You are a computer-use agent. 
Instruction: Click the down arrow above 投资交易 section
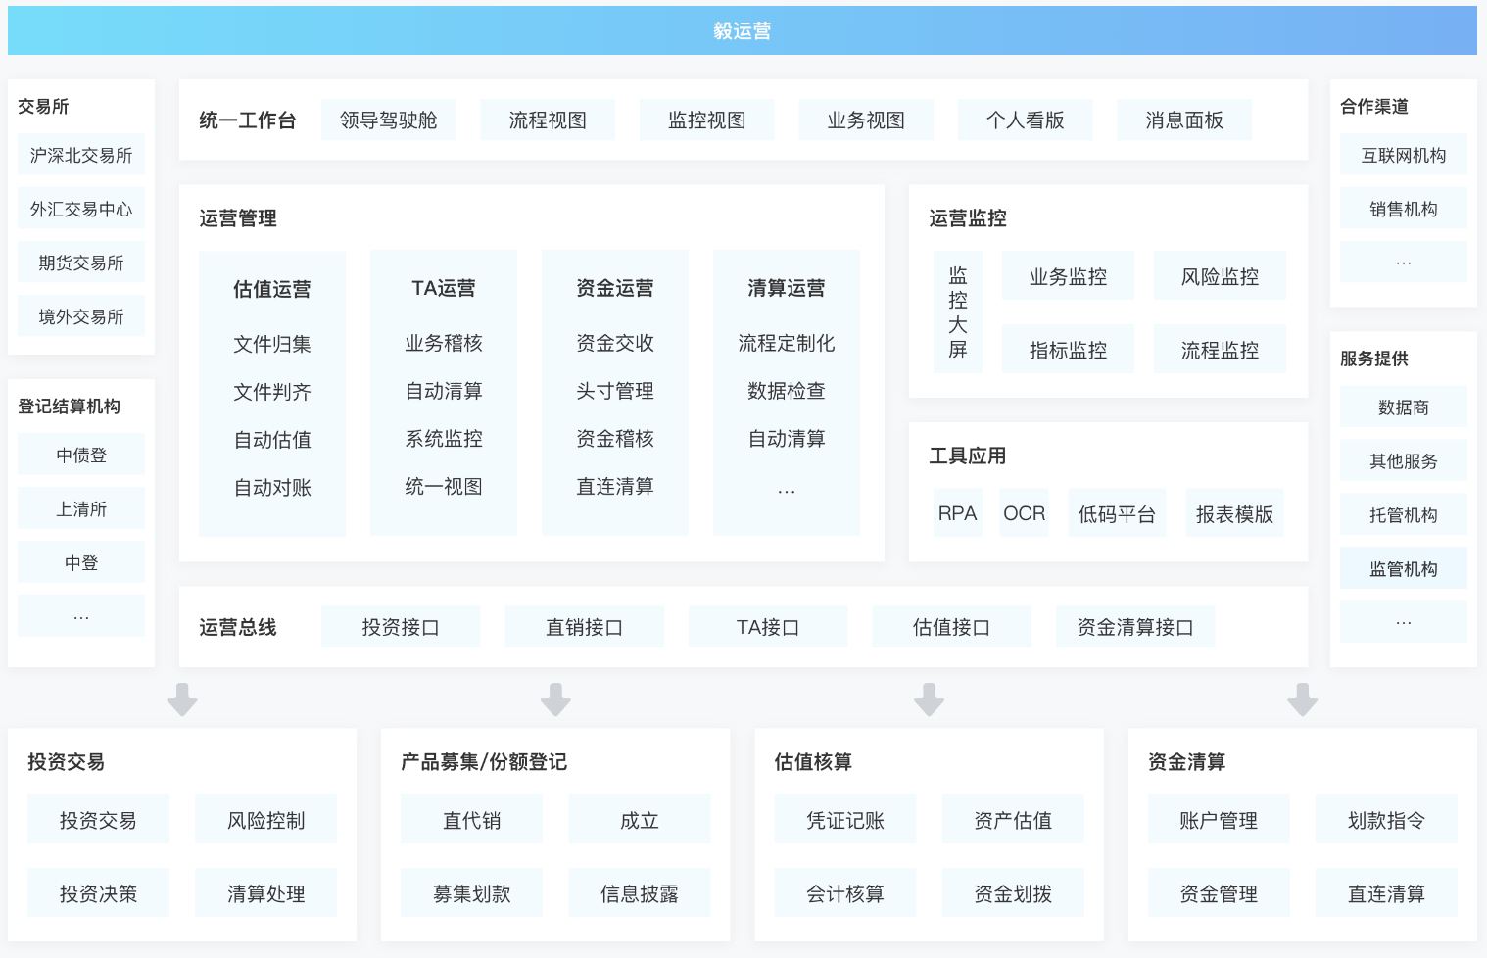pos(182,699)
